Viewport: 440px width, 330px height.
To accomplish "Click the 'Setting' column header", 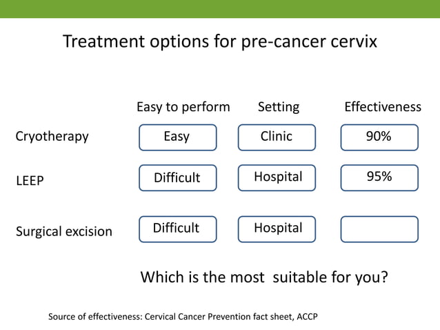I will 279,107.
